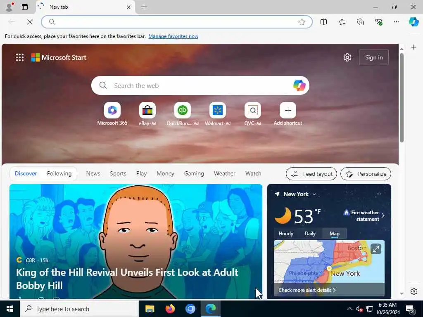
Task: Close the New tab tab
Action: (129, 7)
